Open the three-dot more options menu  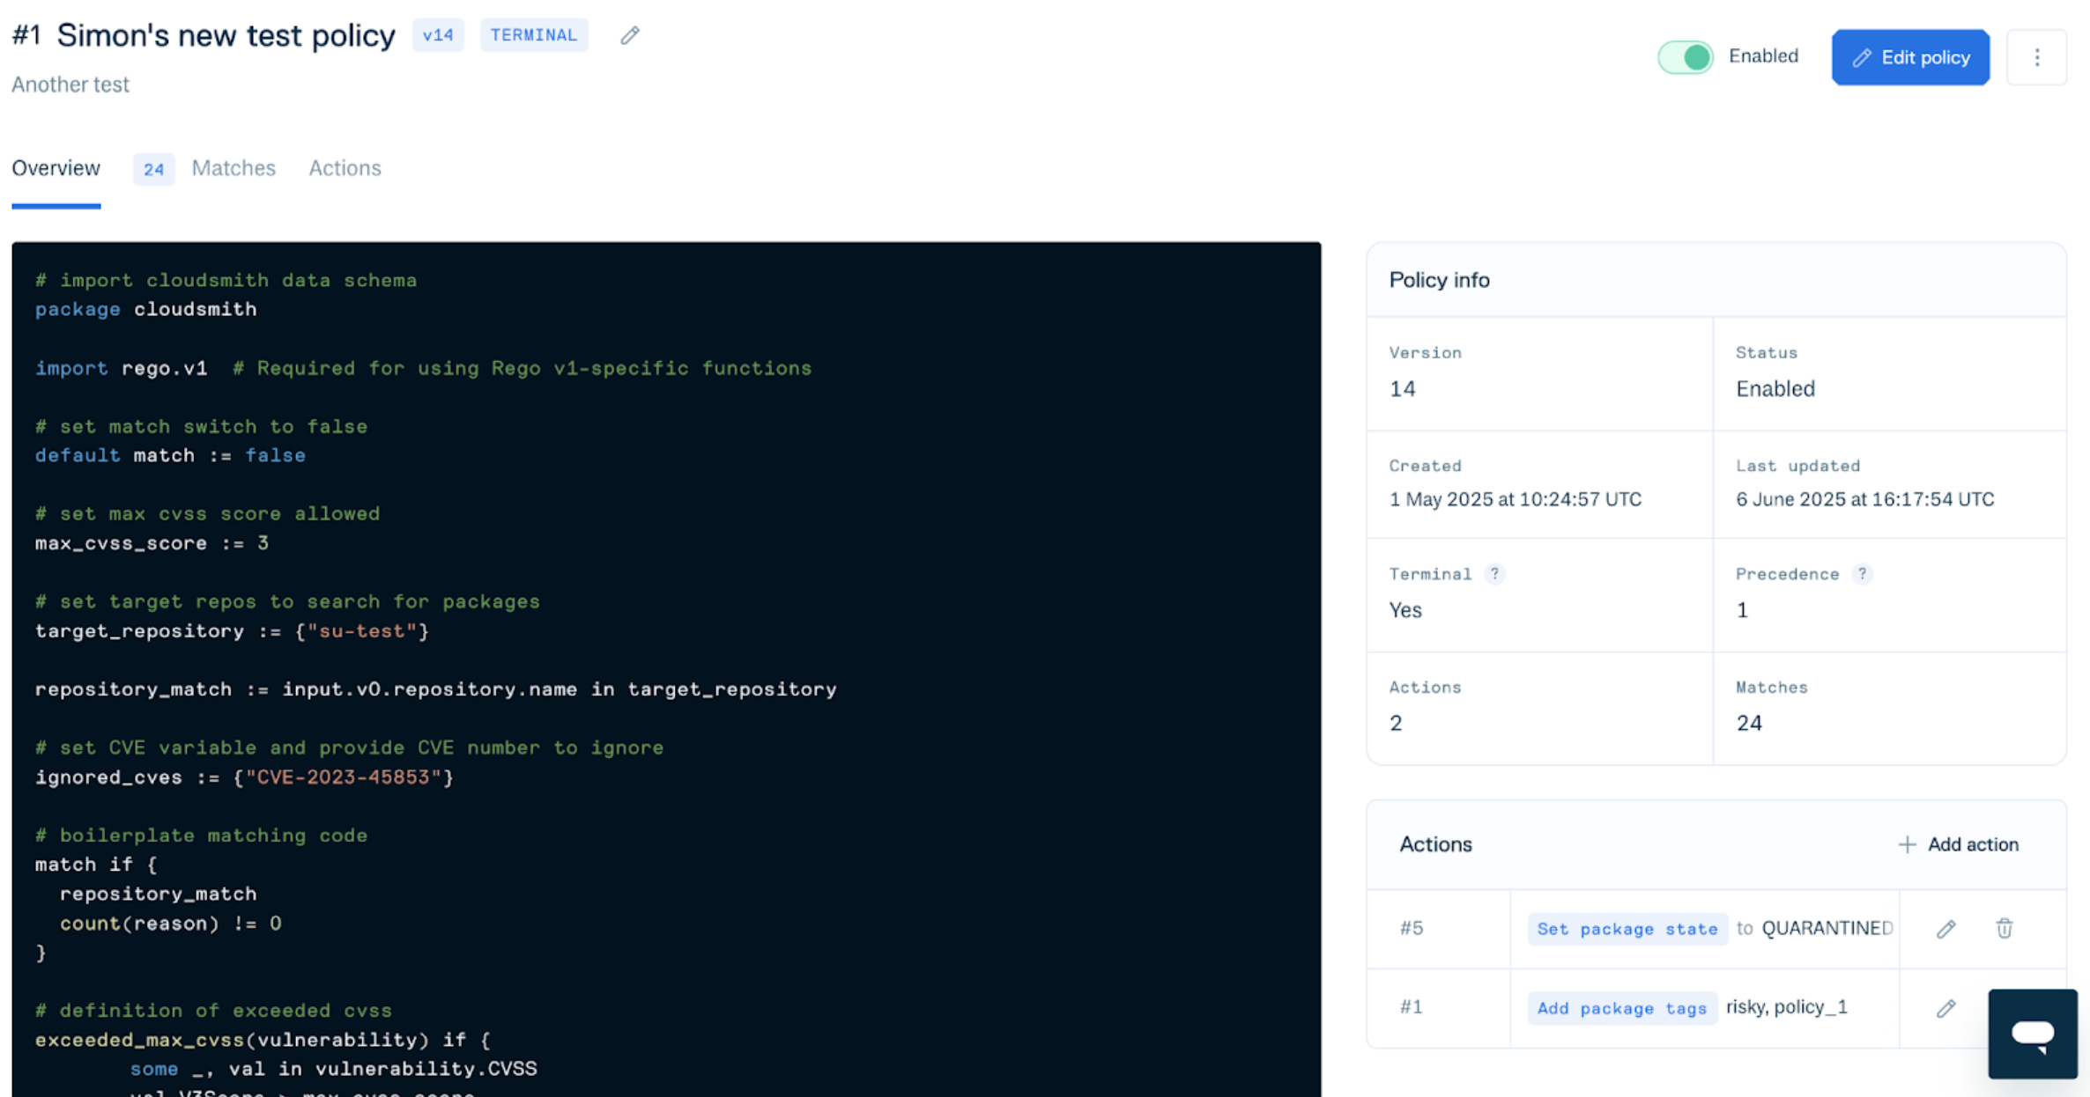pyautogui.click(x=2036, y=57)
